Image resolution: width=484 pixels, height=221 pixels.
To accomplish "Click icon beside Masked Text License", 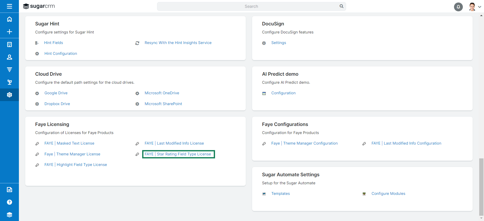I will tap(37, 144).
